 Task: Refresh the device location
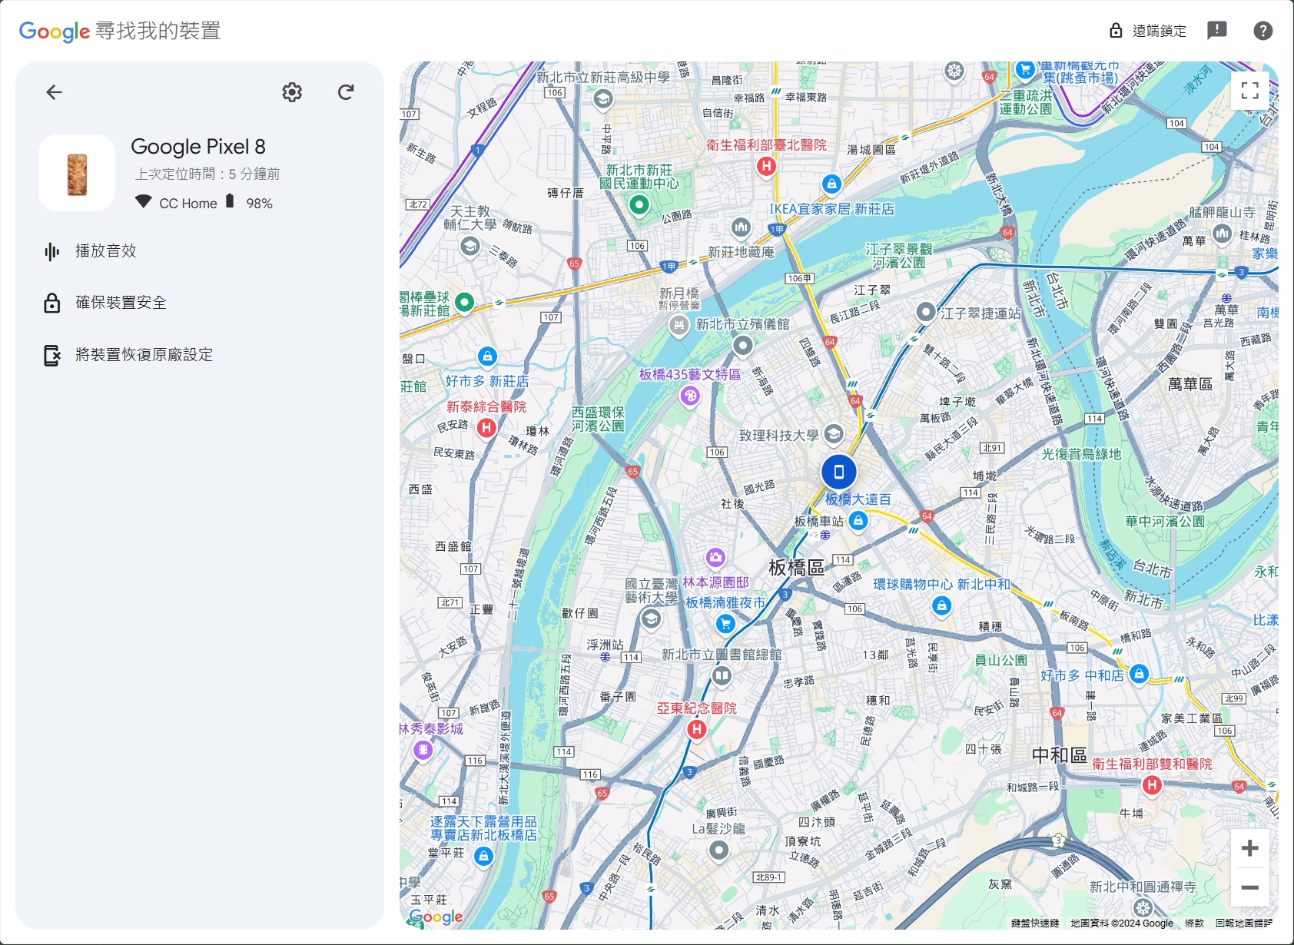346,92
